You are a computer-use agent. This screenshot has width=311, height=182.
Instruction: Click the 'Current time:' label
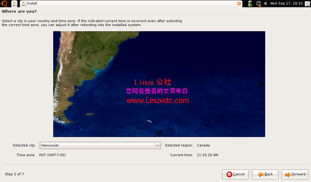coord(181,155)
